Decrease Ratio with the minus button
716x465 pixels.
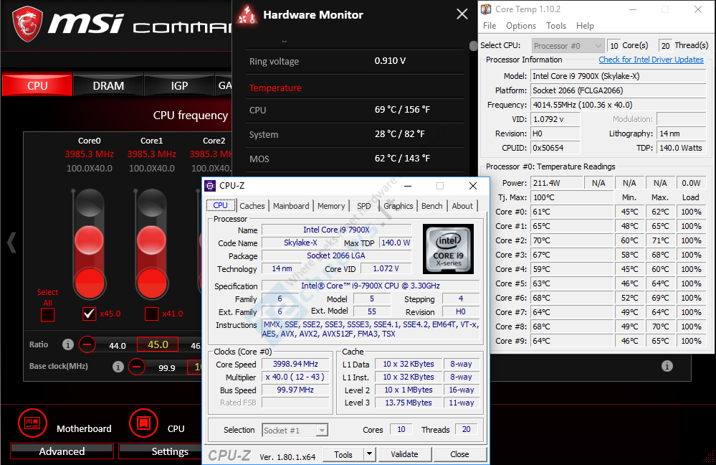pyautogui.click(x=87, y=344)
